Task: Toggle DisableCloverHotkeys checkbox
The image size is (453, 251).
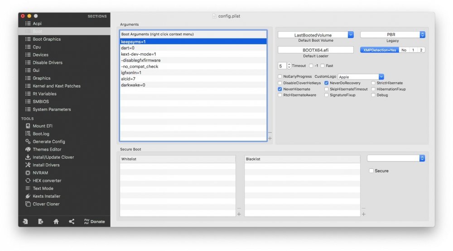Action: click(x=280, y=83)
